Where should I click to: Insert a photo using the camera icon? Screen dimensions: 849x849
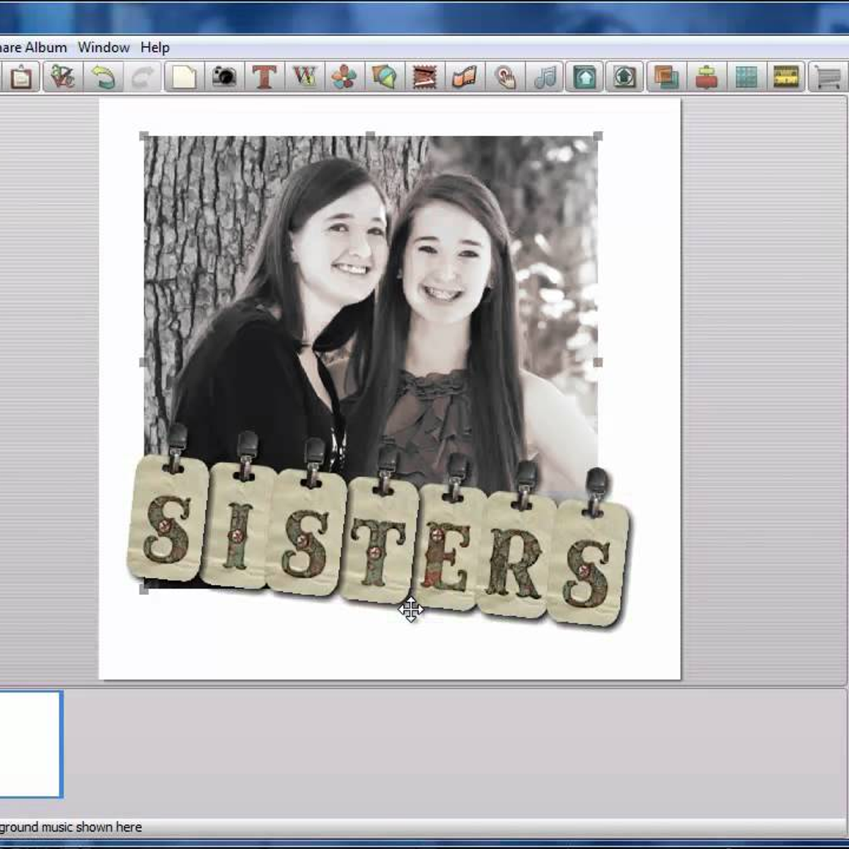pos(224,77)
